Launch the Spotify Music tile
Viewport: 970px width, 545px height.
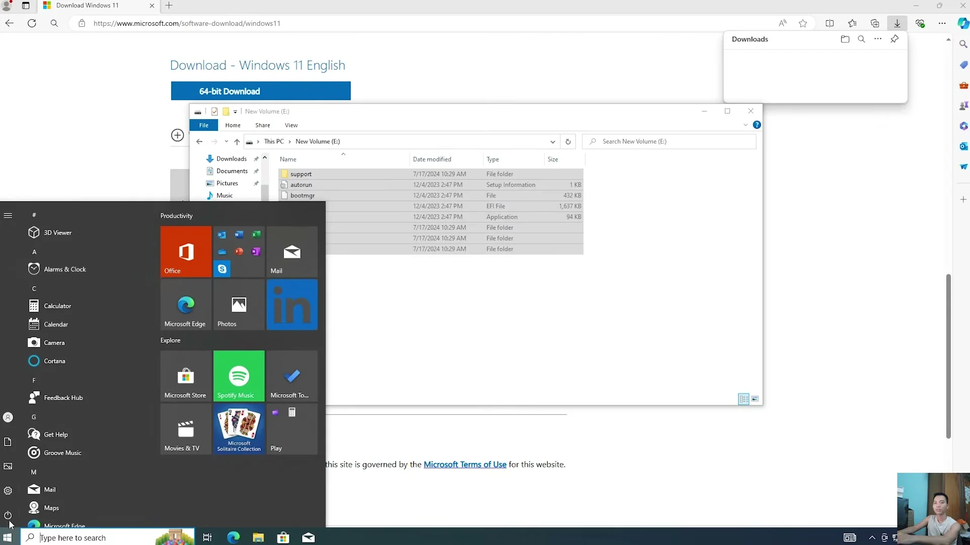pos(239,376)
